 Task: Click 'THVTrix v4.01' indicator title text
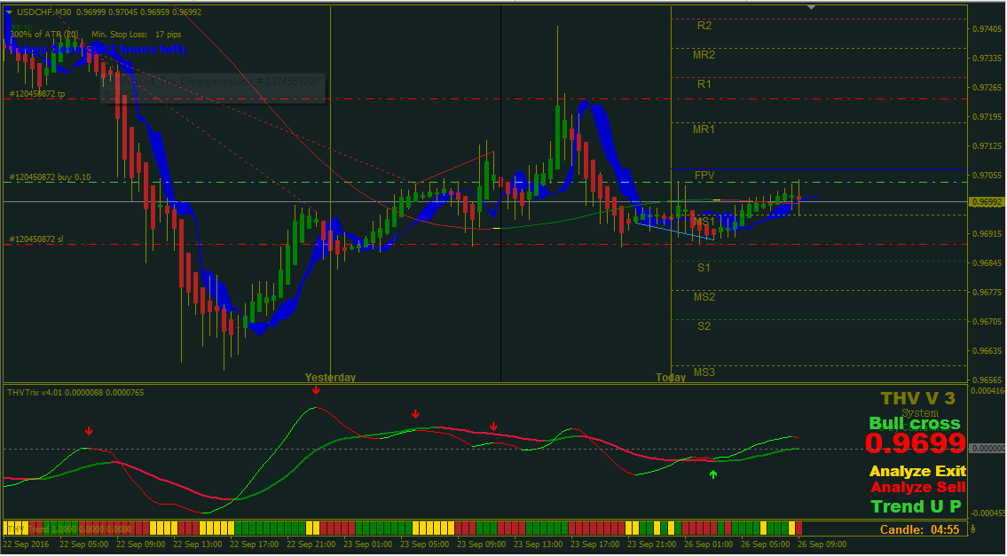34,392
